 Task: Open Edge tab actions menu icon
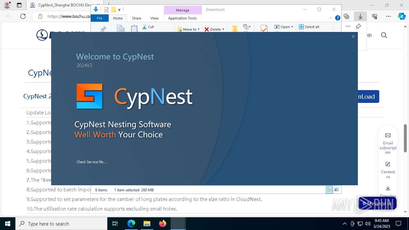(x=19, y=5)
